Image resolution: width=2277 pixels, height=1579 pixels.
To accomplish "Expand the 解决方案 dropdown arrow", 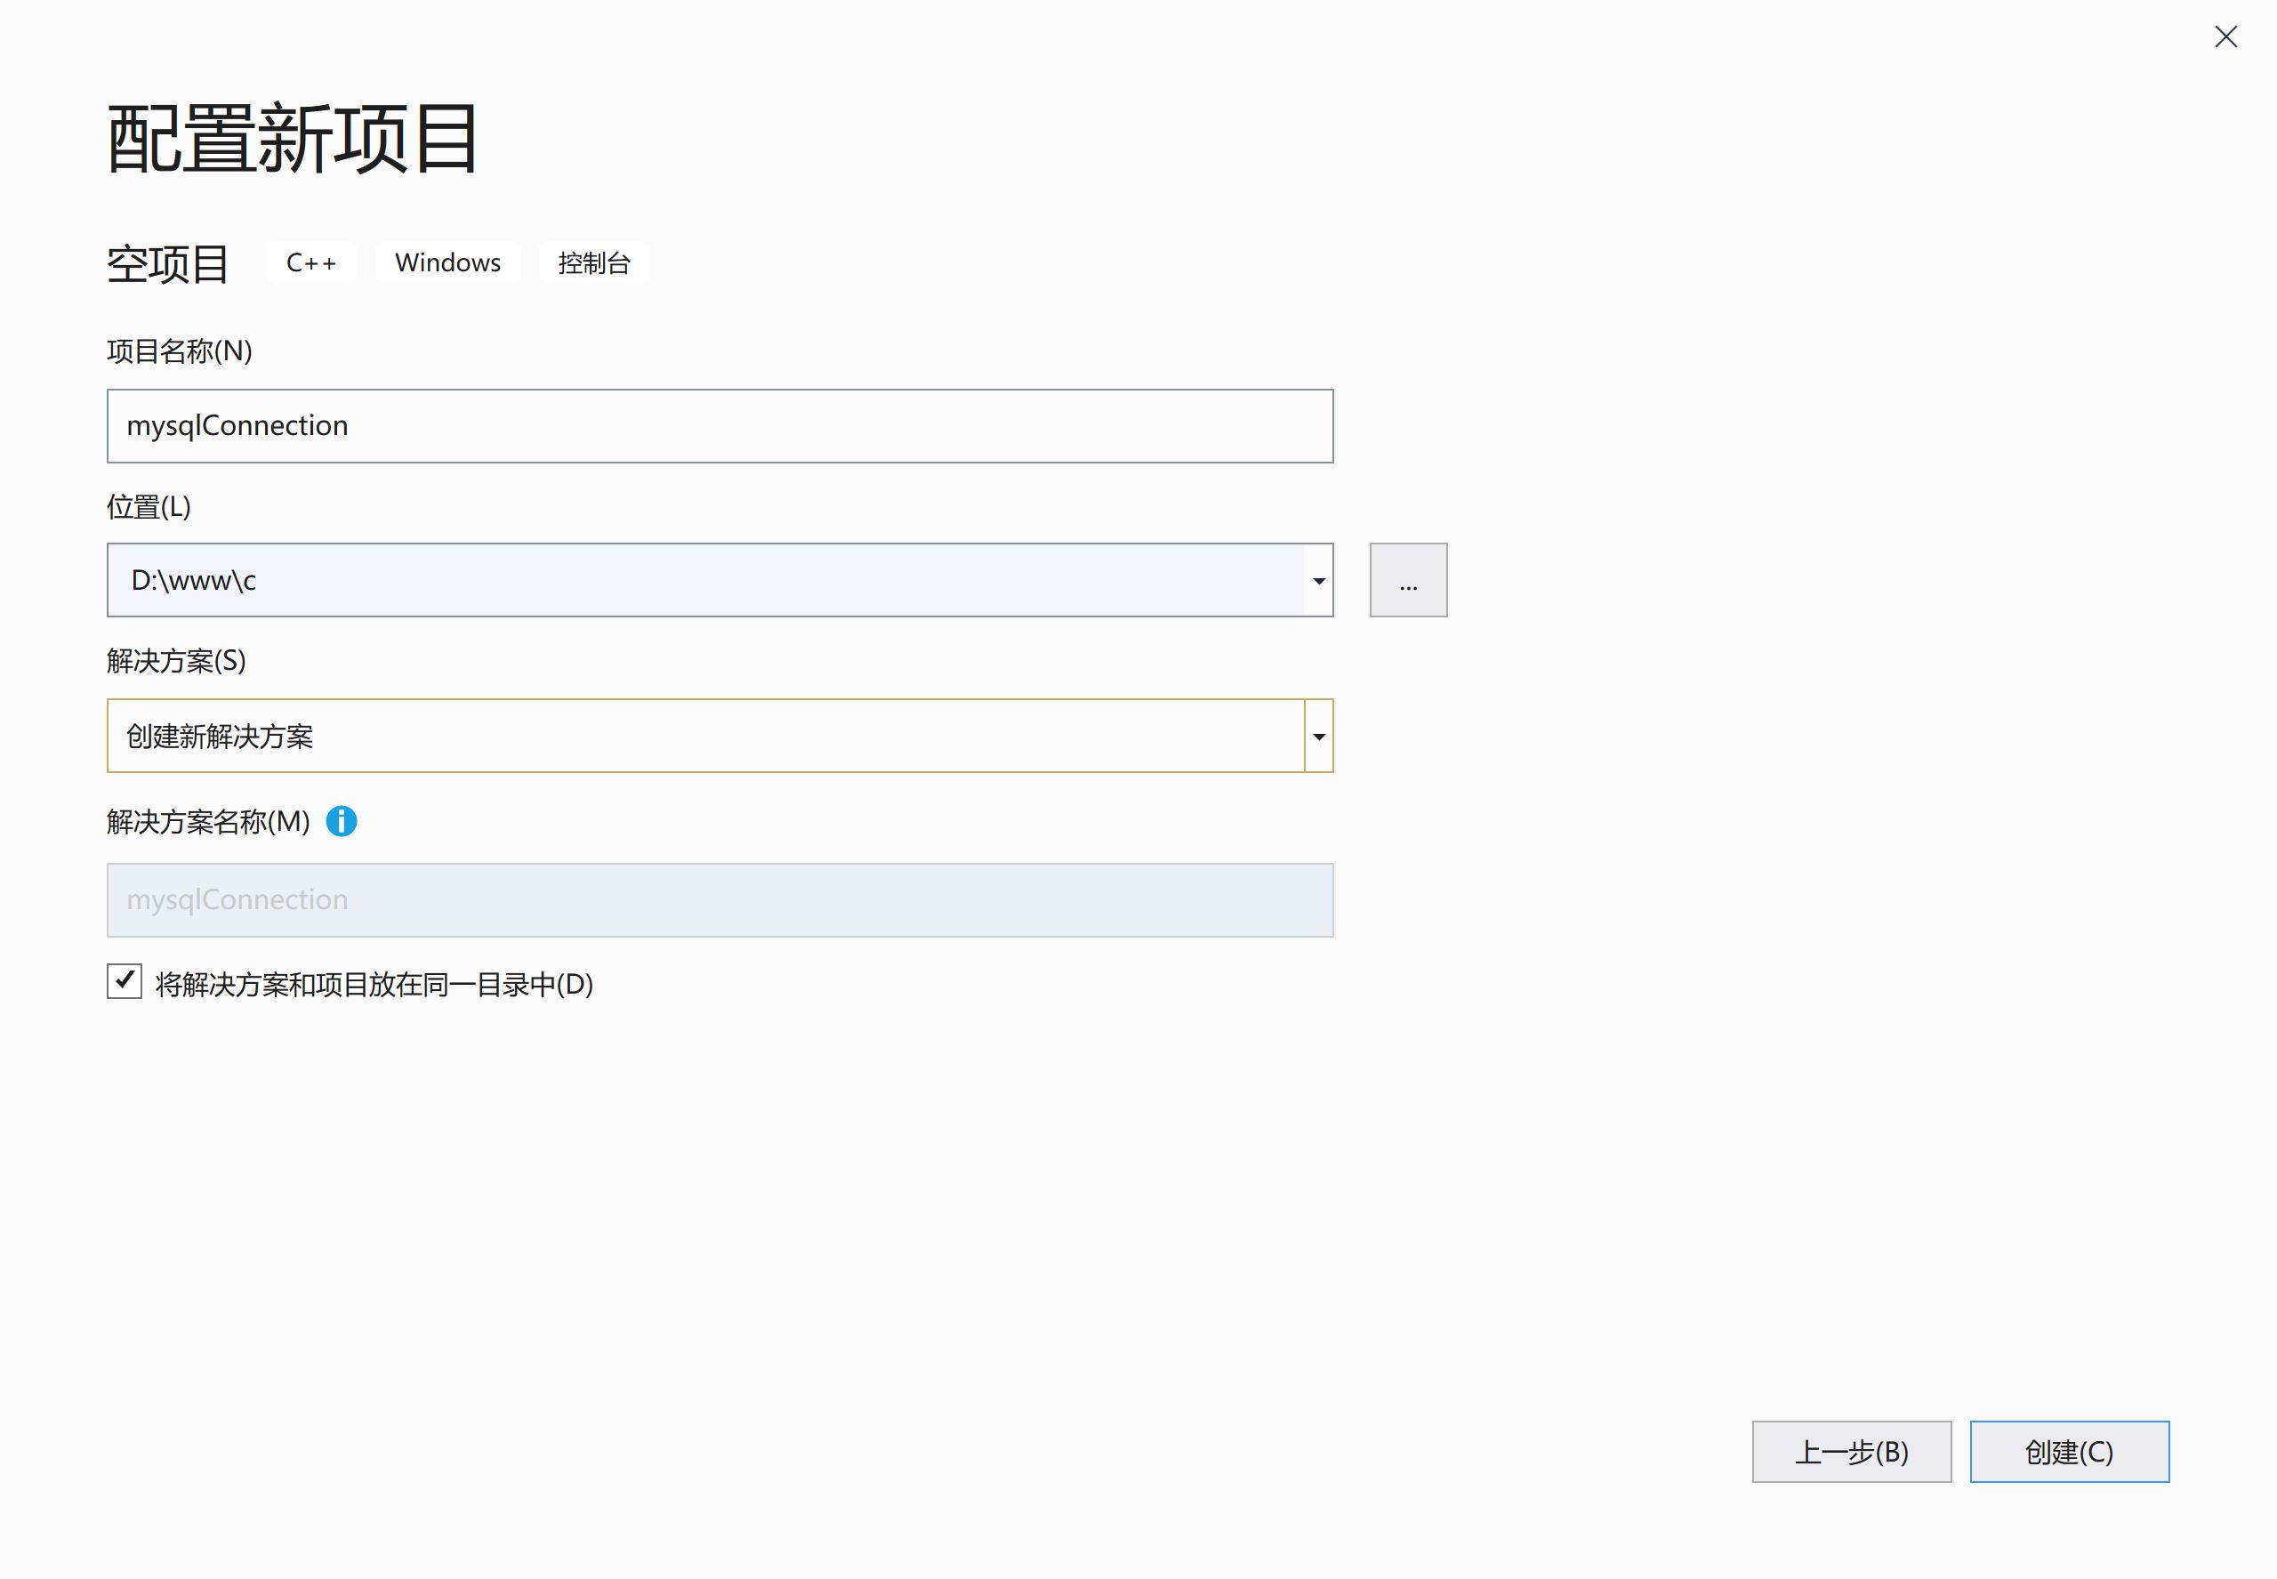I will (x=1318, y=736).
